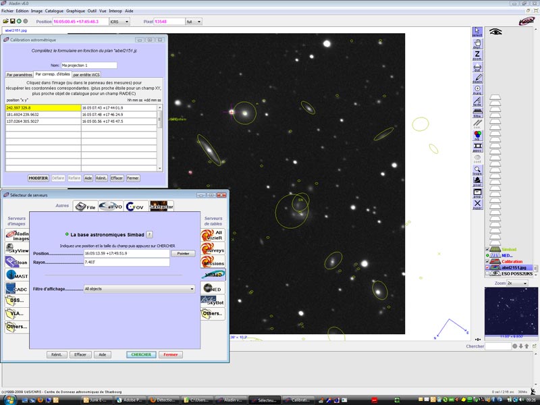Toggle the Simbad plane checkbox
540x405 pixels.
(487, 249)
